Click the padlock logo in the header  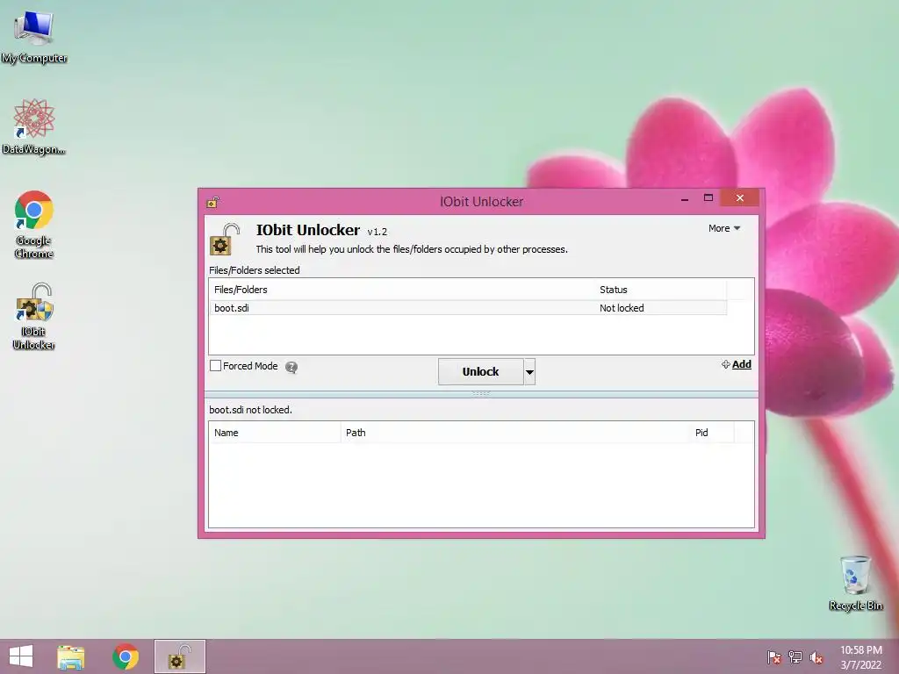click(x=224, y=239)
